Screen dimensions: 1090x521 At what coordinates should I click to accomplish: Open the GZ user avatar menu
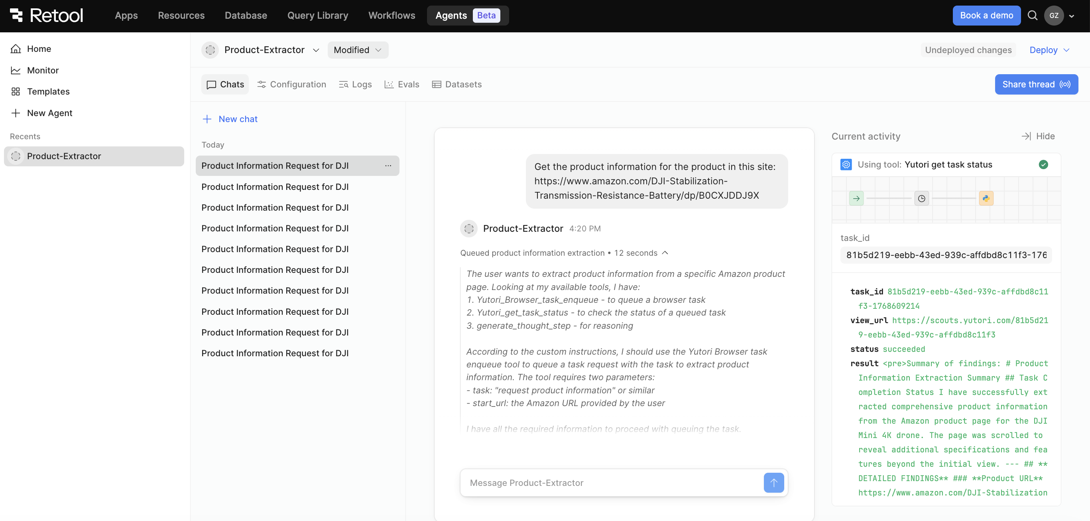tap(1054, 15)
